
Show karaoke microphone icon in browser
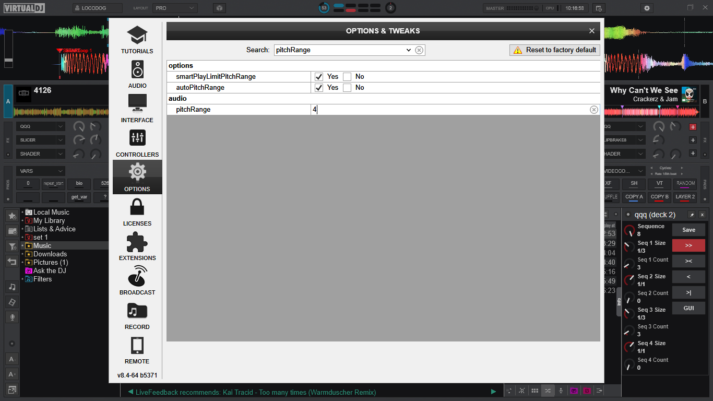coord(12,317)
